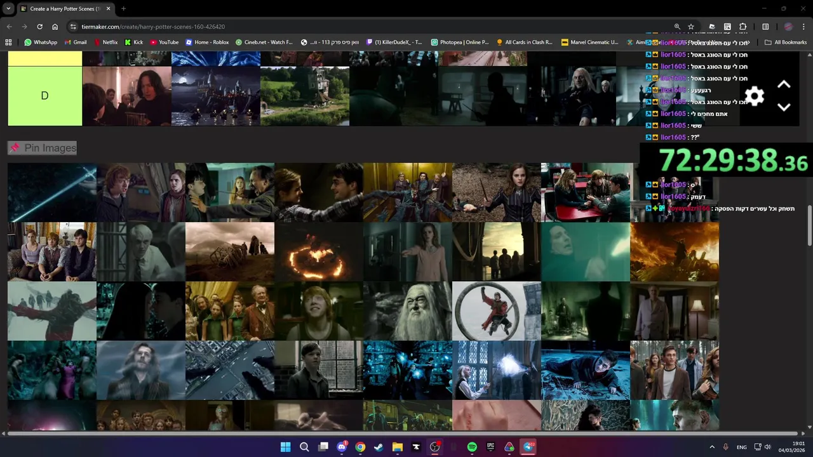The width and height of the screenshot is (813, 457).
Task: Launch Epic Games from the taskbar
Action: [490, 447]
